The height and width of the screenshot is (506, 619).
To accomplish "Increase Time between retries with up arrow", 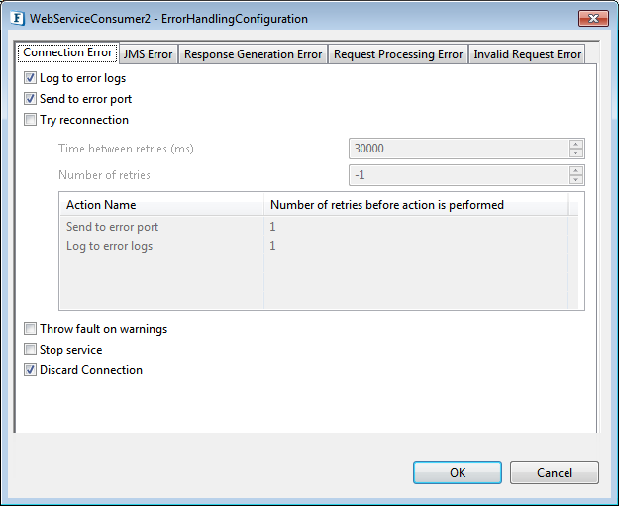I will tap(576, 145).
